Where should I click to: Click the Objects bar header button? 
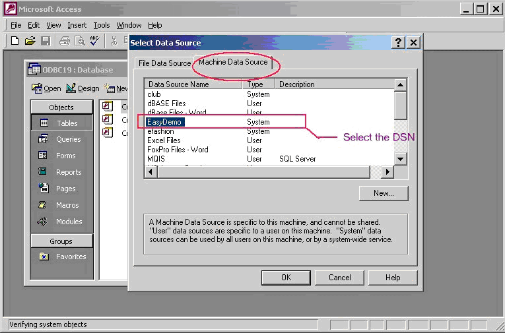61,107
